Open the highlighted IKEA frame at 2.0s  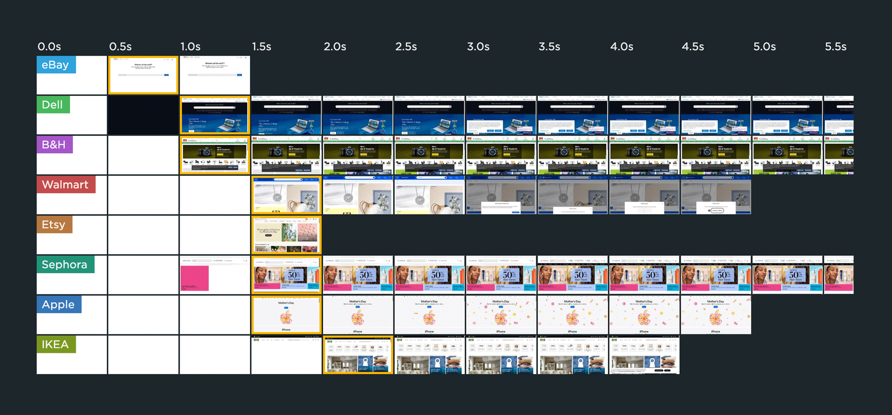pyautogui.click(x=358, y=355)
